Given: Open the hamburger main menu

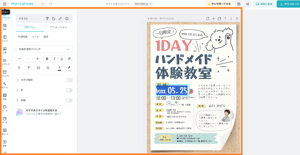Looking at the screenshot, I should (x=5, y=4).
